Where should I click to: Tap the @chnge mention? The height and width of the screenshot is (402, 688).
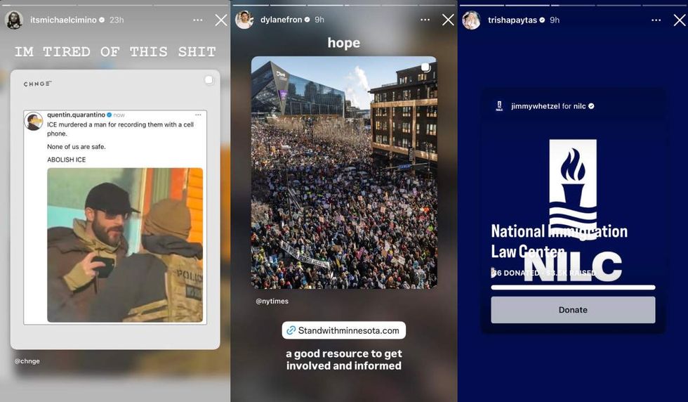coord(27,361)
